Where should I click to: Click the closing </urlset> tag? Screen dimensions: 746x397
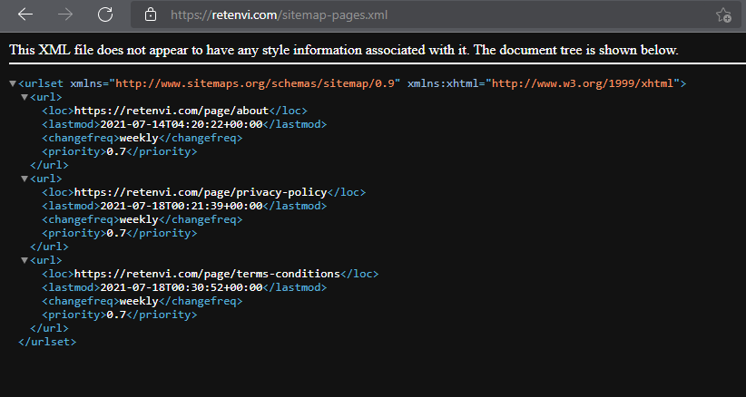coord(47,342)
